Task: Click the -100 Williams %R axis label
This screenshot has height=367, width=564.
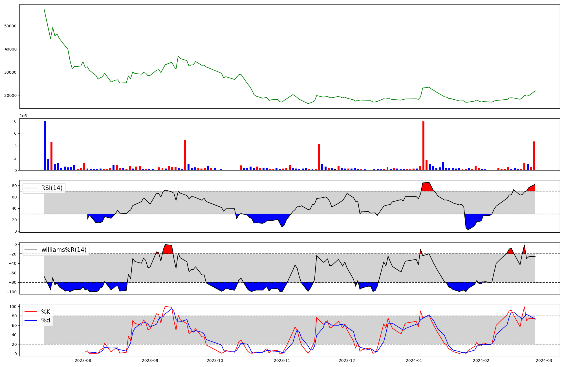Action: 11,292
